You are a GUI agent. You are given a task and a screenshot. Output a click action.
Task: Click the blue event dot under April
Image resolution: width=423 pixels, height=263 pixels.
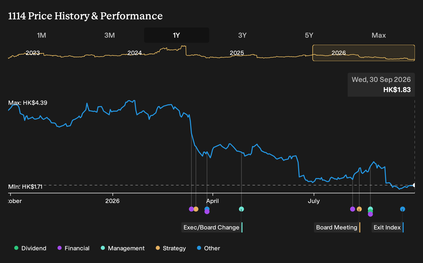(207, 209)
